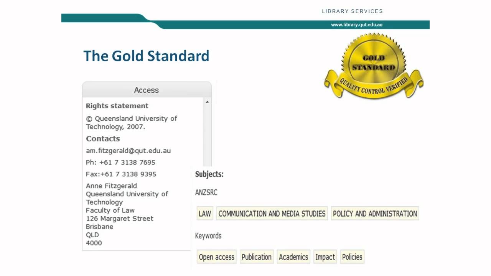Click the name Anne Fitzgerald
The width and height of the screenshot is (491, 276).
[x=111, y=186]
